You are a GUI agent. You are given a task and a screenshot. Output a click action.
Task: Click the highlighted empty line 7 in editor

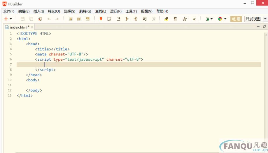pos(139,64)
